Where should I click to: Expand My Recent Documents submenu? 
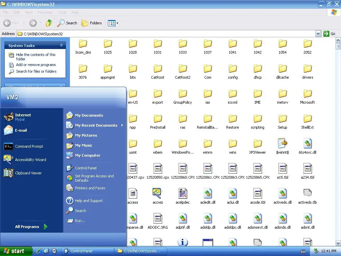tap(95, 125)
